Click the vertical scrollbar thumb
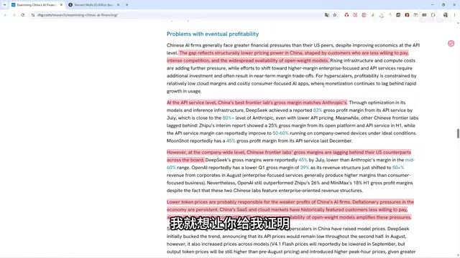 [x=458, y=133]
